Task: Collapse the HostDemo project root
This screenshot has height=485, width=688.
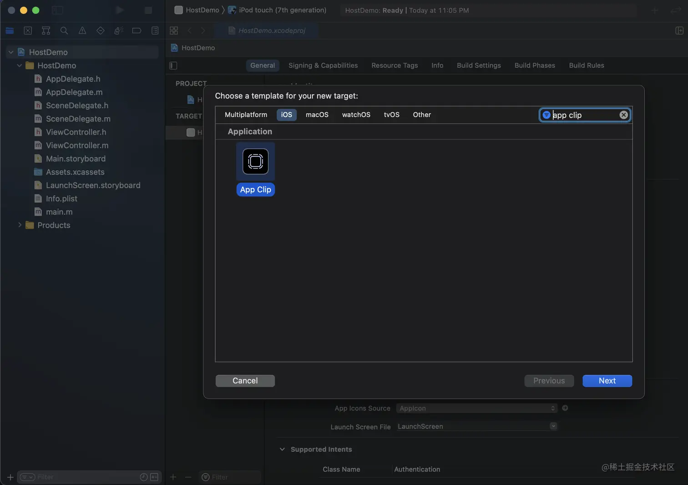Action: [11, 52]
